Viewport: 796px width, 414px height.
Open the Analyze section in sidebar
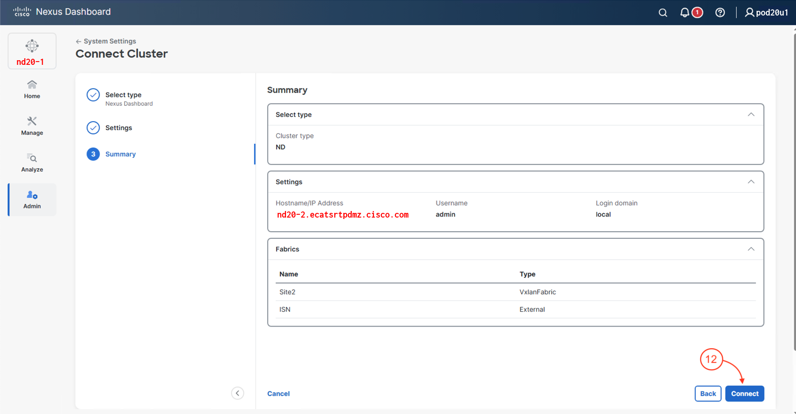tap(32, 163)
